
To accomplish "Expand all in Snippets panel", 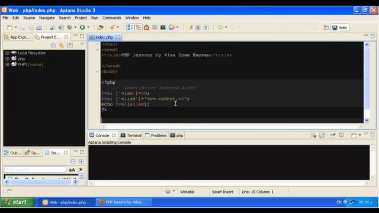I will (x=81, y=162).
